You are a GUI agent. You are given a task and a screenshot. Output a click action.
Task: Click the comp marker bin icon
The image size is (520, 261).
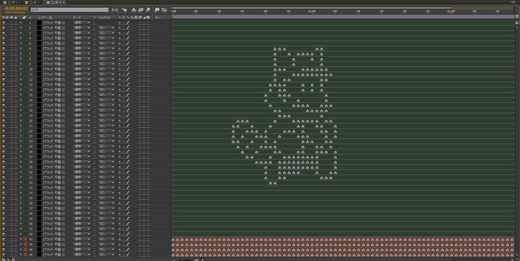pos(517,17)
